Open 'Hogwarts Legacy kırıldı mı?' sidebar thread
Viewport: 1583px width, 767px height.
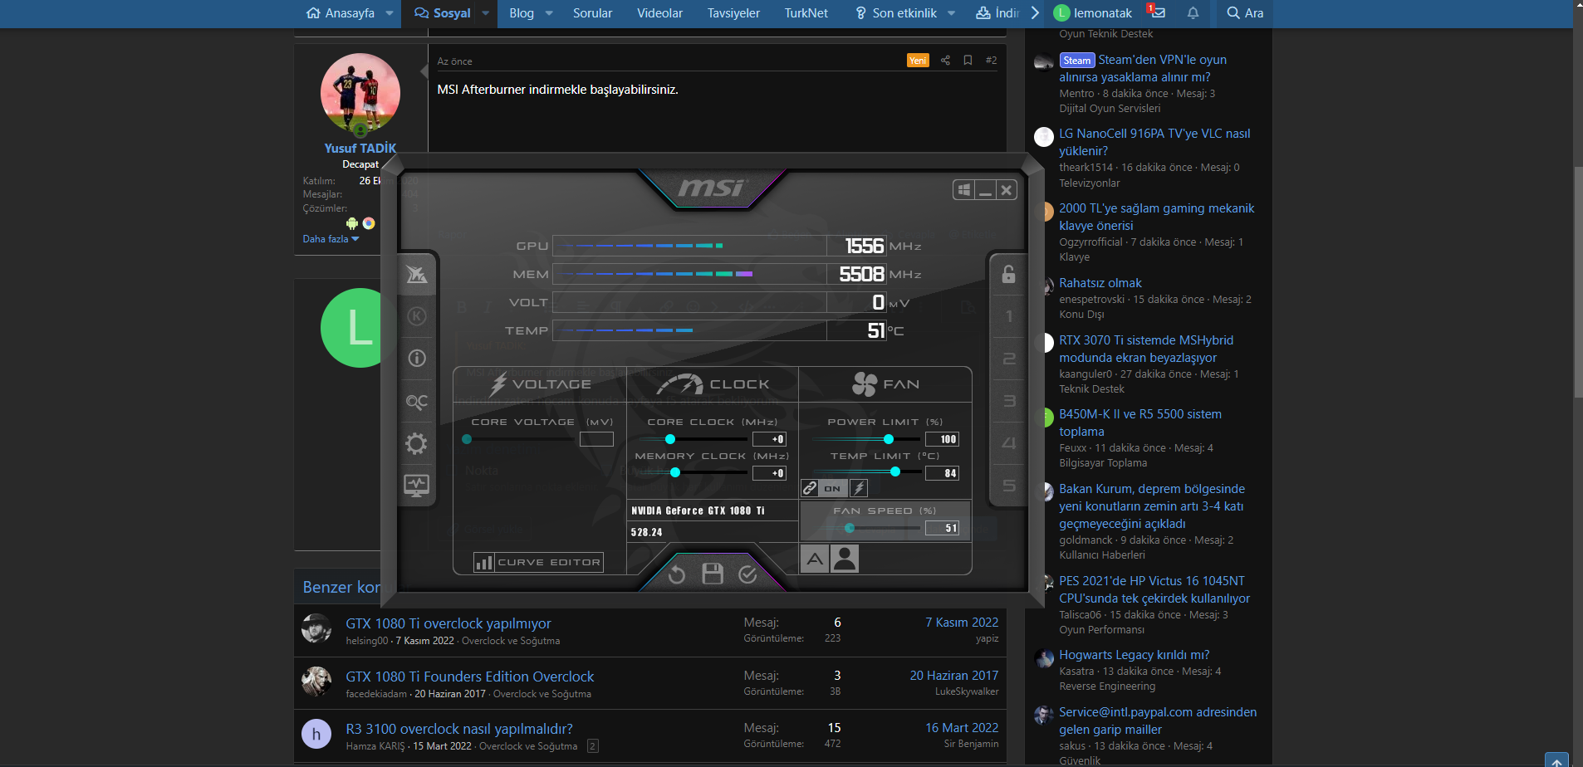point(1134,655)
